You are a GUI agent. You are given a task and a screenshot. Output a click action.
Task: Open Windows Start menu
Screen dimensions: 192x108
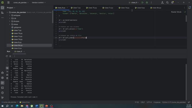(x=2, y=106)
